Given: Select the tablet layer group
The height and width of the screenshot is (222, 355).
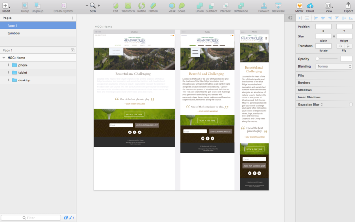Looking at the screenshot, I should (38, 72).
